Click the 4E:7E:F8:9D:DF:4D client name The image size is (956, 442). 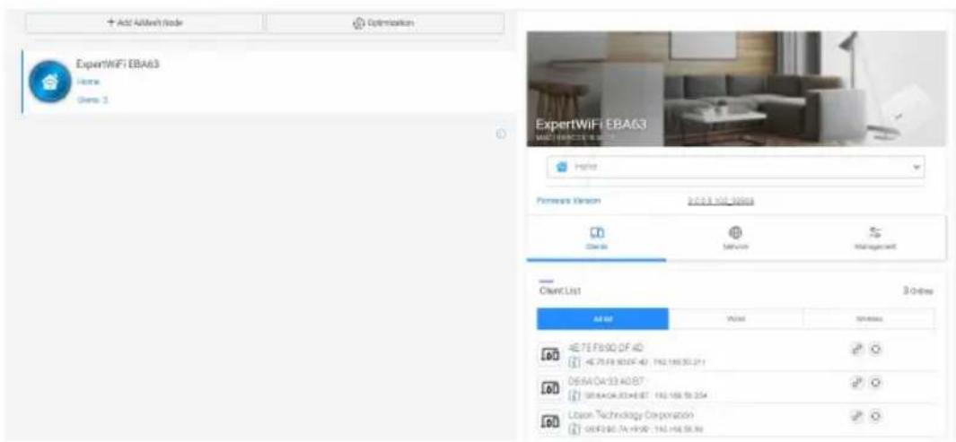(605, 348)
